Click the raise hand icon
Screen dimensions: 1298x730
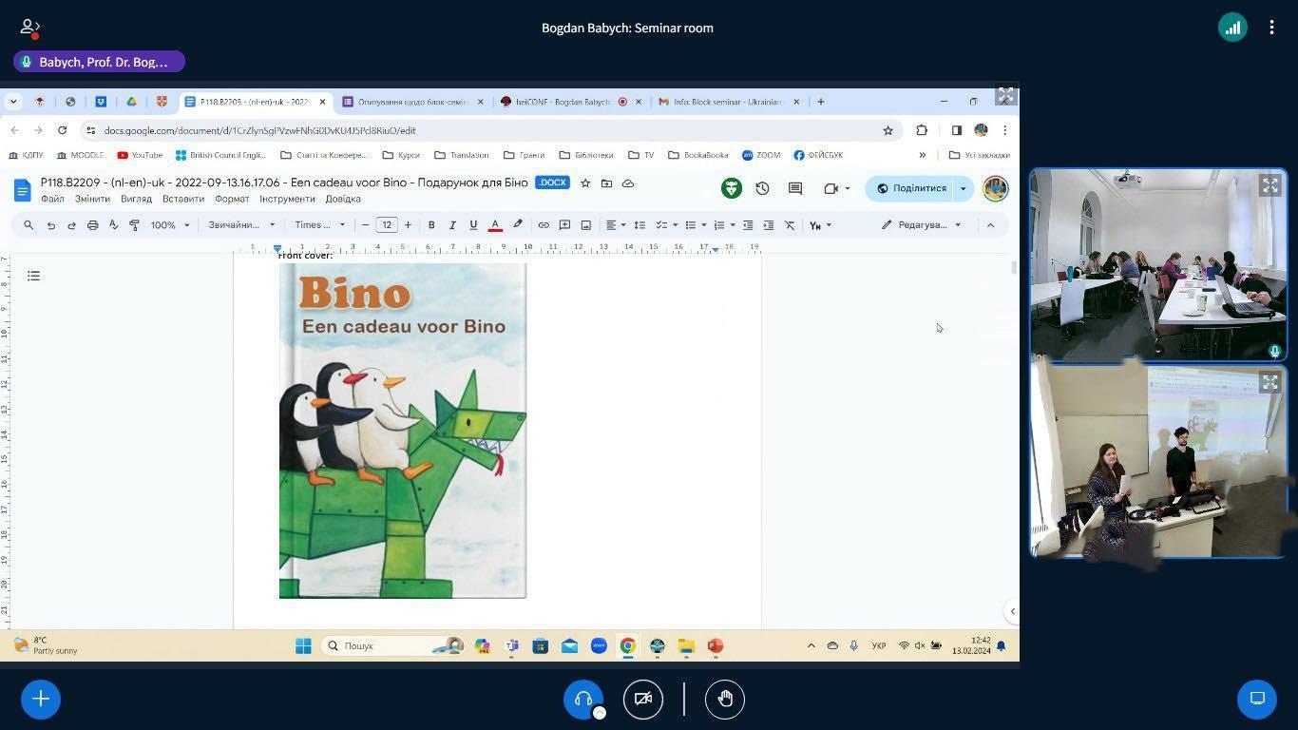pos(725,700)
